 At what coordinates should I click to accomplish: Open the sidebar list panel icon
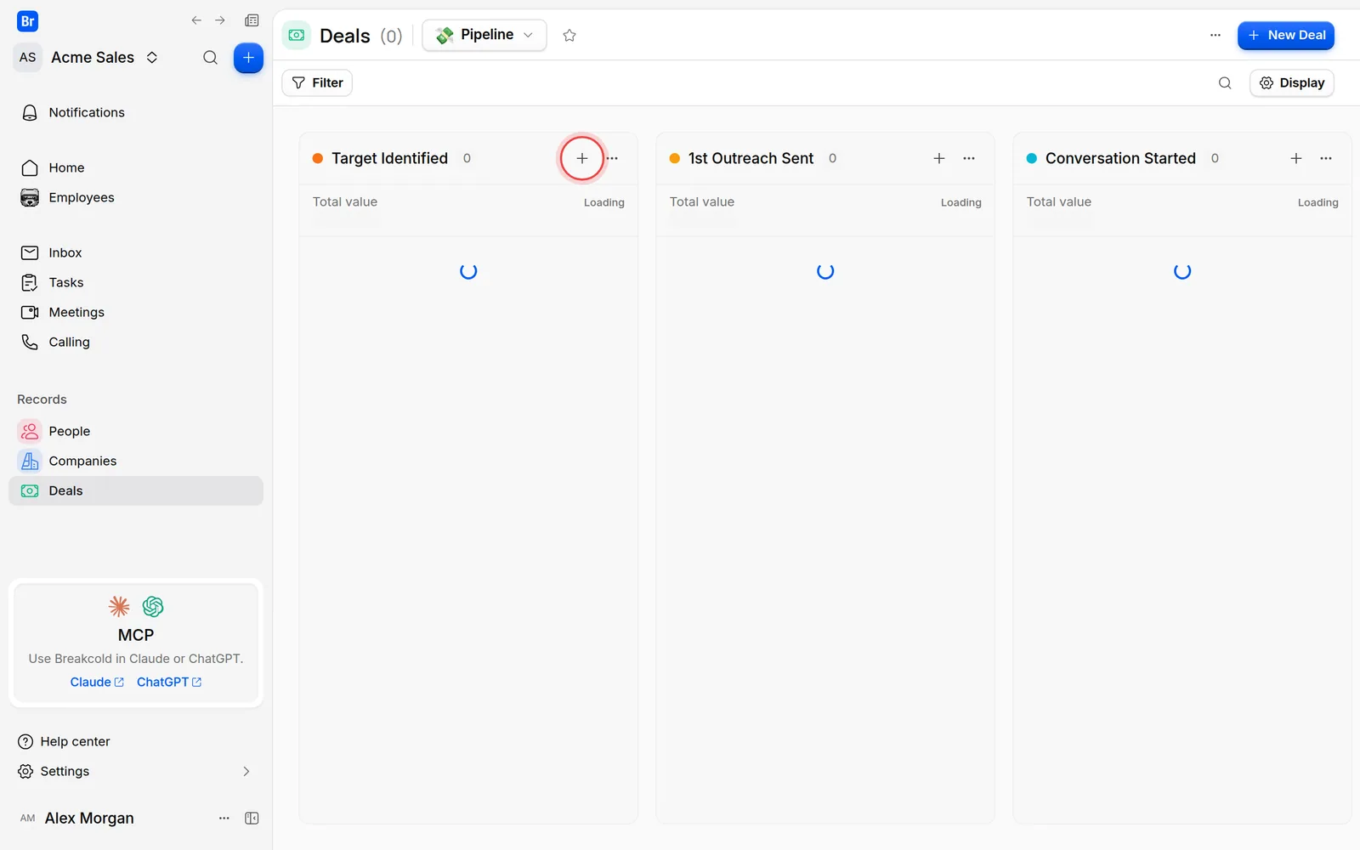point(252,20)
